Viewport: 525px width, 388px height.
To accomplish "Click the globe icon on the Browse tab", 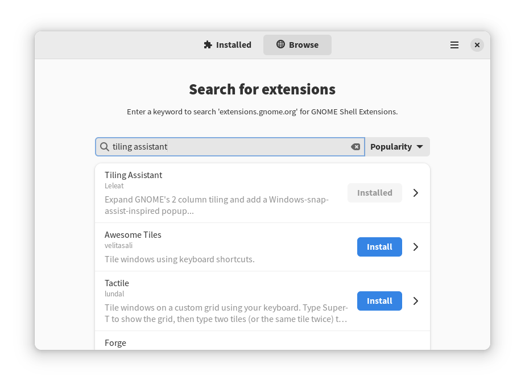I will click(x=280, y=44).
